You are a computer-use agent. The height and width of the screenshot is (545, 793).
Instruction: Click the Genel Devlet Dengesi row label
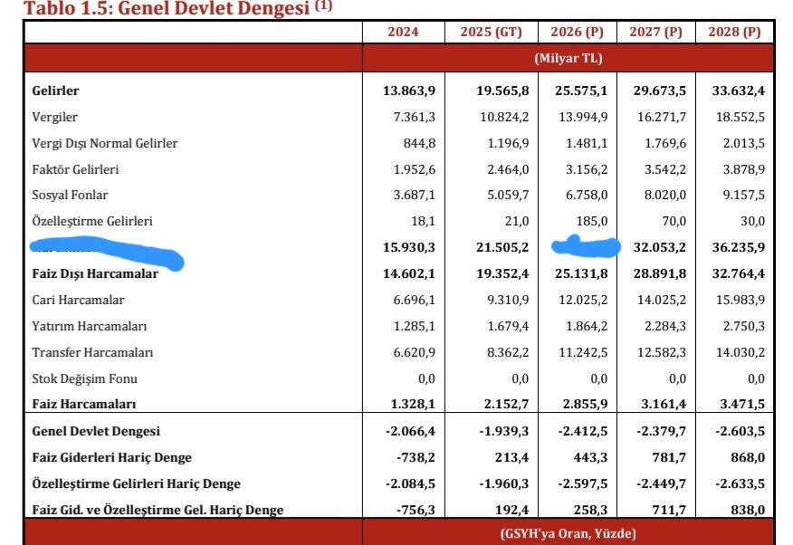[x=96, y=432]
